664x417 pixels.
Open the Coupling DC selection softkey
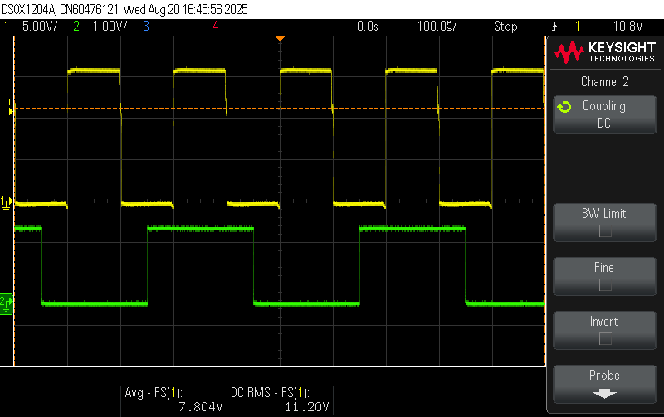pyautogui.click(x=603, y=114)
